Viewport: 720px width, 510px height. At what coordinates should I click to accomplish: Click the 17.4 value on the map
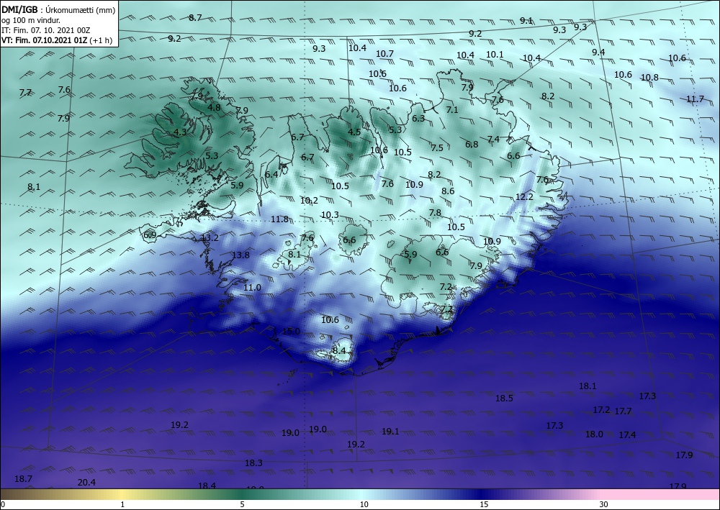(x=627, y=434)
